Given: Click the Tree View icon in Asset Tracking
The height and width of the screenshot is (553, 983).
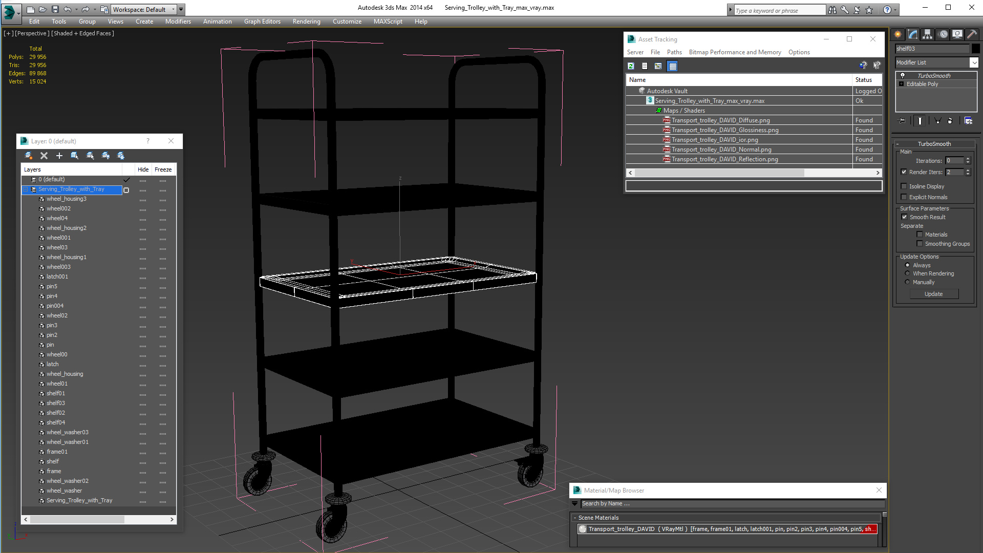Looking at the screenshot, I should tap(658, 66).
